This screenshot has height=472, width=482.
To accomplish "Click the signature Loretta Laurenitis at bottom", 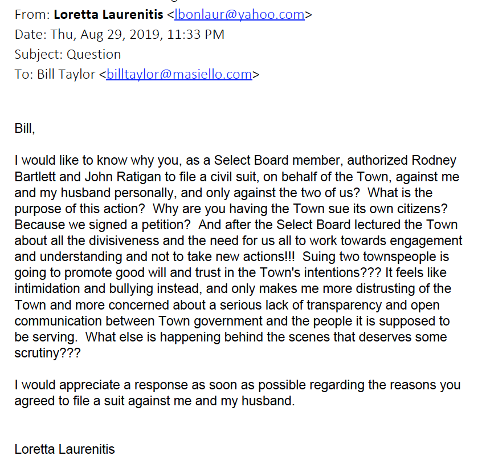I will coord(64,449).
